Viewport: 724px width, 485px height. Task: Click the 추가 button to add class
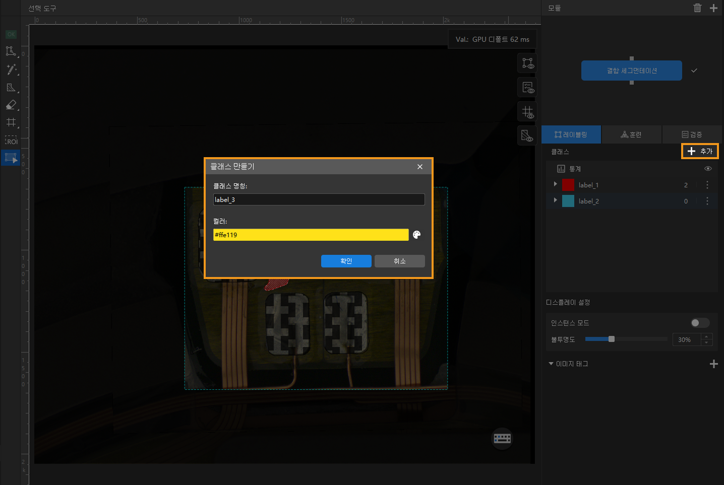coord(700,151)
